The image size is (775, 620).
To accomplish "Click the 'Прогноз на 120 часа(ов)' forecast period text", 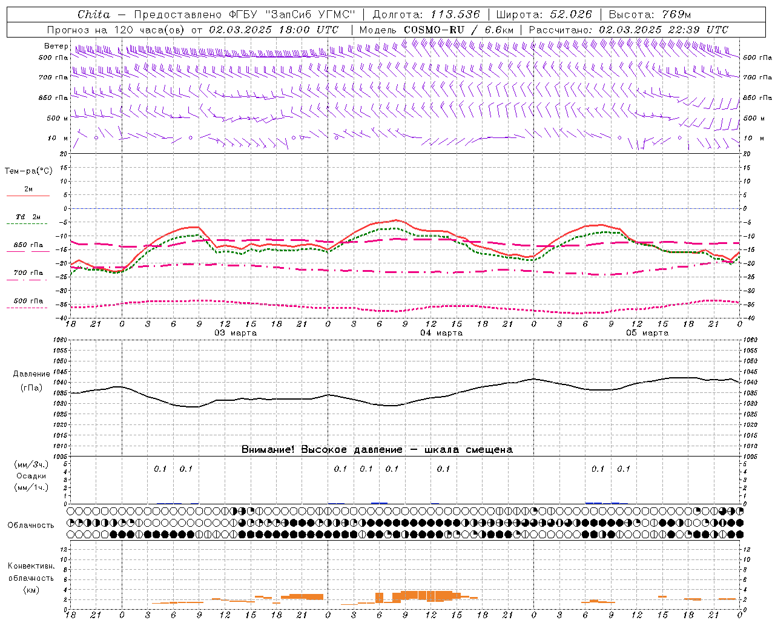I will coord(116,30).
